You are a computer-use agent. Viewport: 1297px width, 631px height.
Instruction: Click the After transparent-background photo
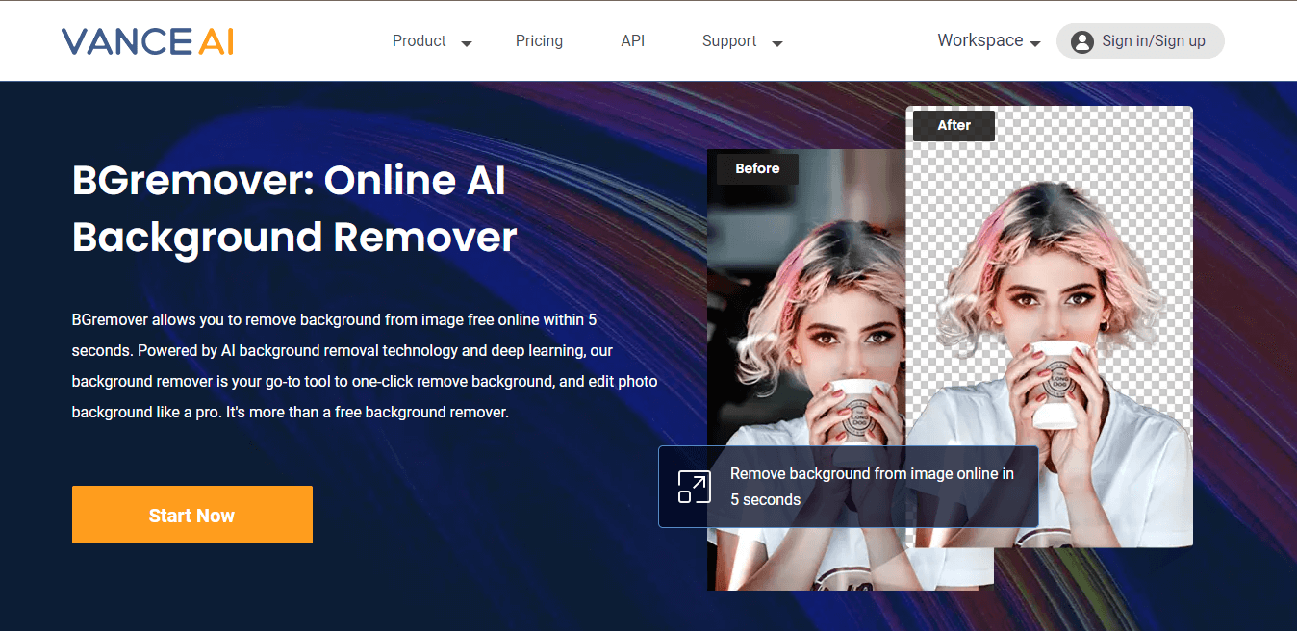pos(1049,327)
